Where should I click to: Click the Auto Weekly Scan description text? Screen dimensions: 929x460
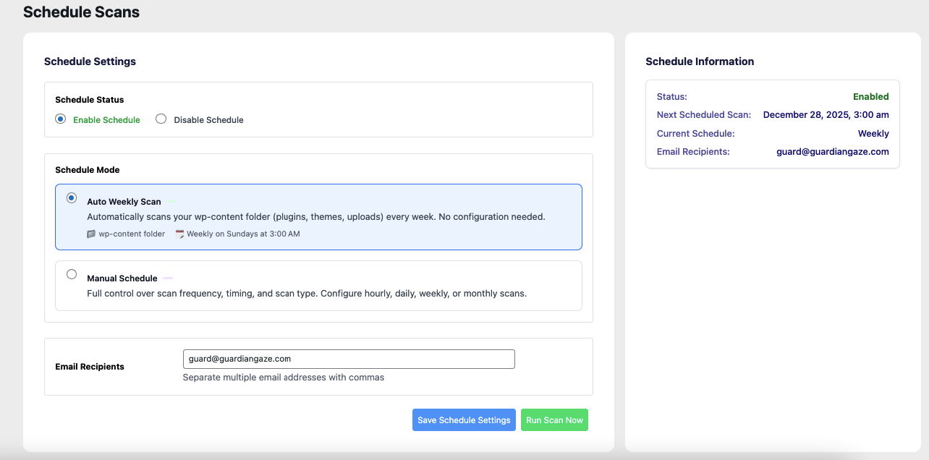[315, 217]
